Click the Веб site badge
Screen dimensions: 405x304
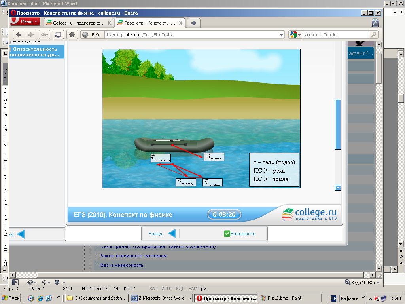(92, 35)
